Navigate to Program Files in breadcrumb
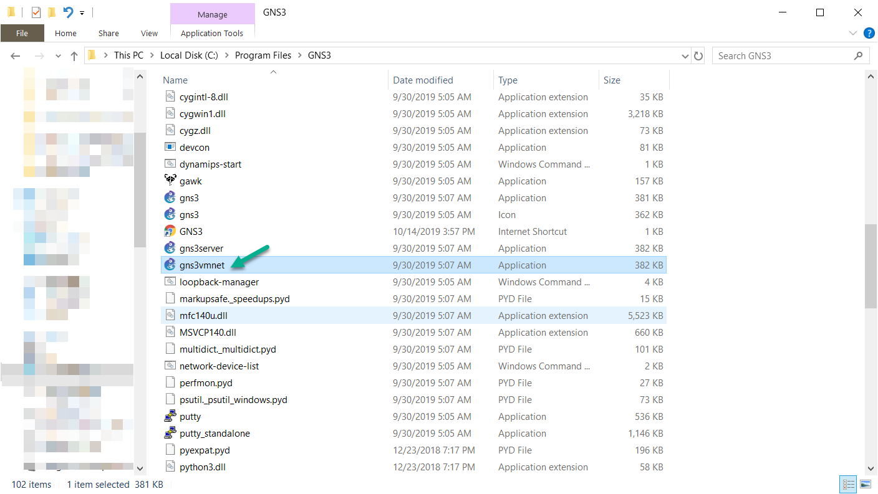The height and width of the screenshot is (494, 878). point(263,55)
